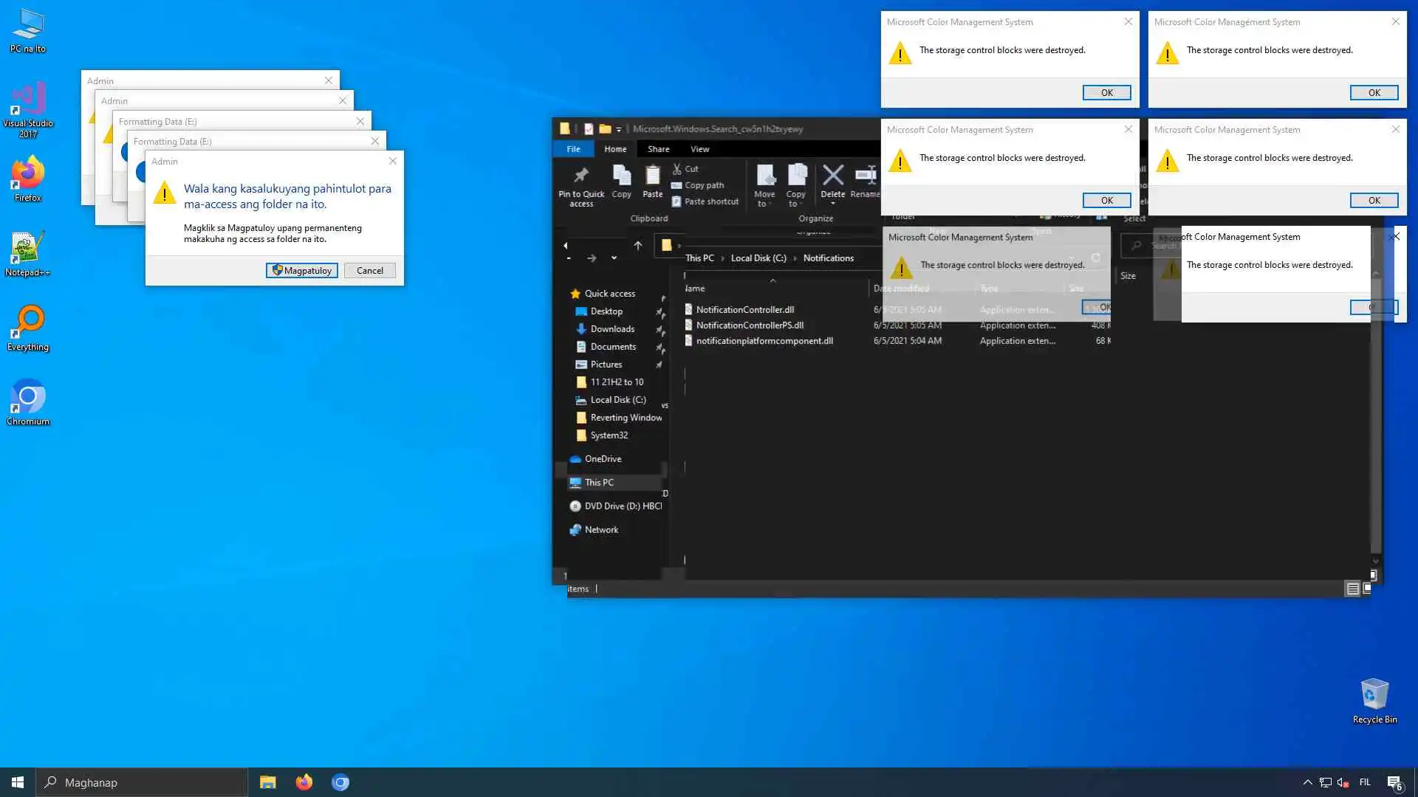Select Downloads in Quick access
The height and width of the screenshot is (797, 1418).
[612, 329]
